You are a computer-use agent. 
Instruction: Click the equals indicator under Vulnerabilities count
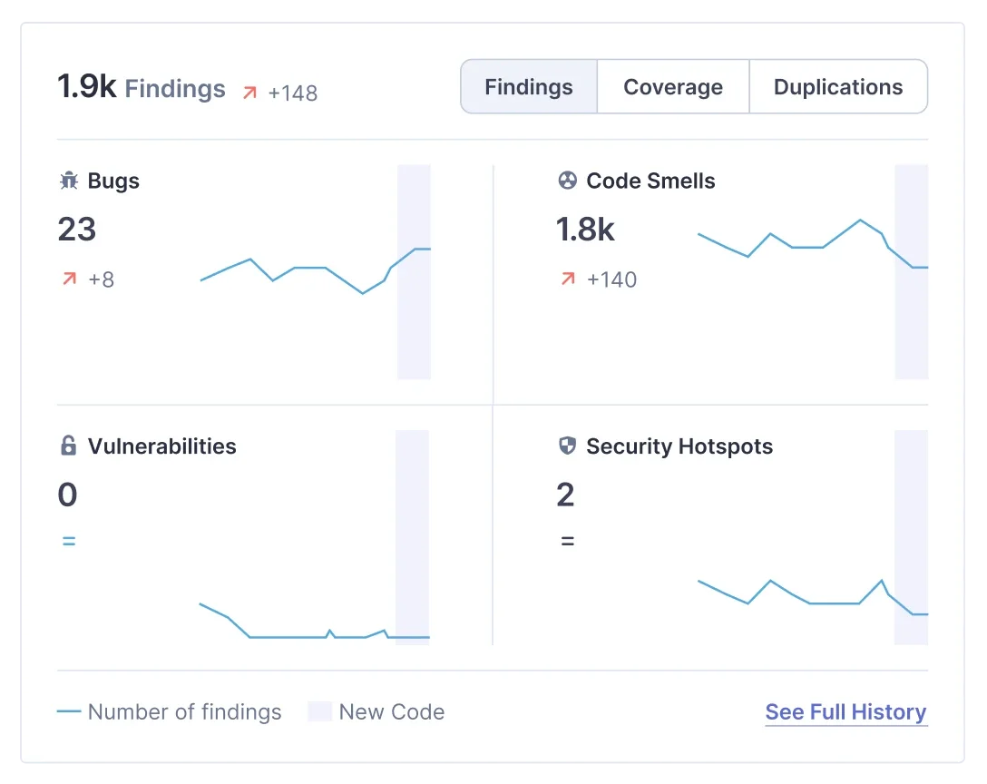click(x=69, y=540)
